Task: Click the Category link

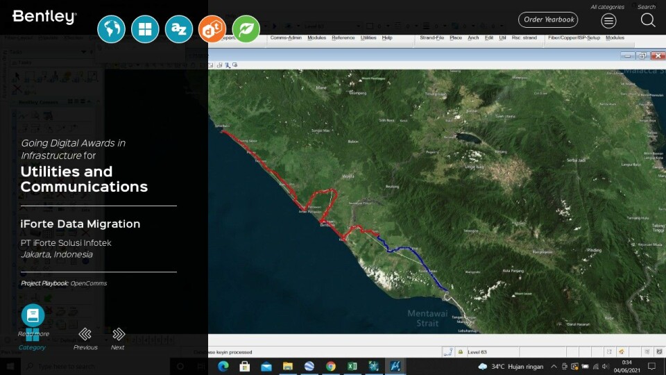Action: [33, 347]
